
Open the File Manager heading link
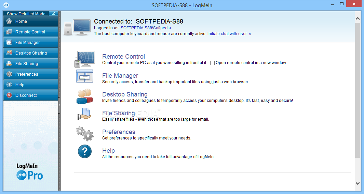(120, 76)
